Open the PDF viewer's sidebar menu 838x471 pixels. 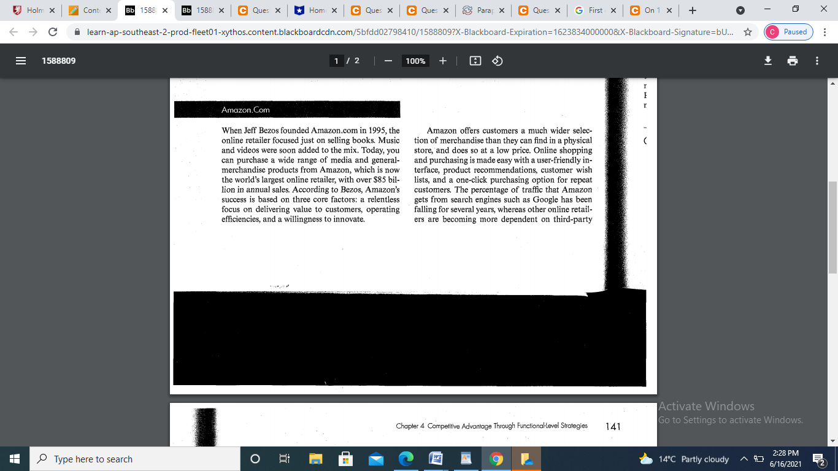[x=20, y=61]
